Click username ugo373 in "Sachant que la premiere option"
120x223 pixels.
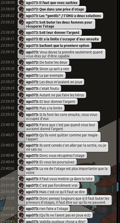pyautogui.click(x=32, y=46)
